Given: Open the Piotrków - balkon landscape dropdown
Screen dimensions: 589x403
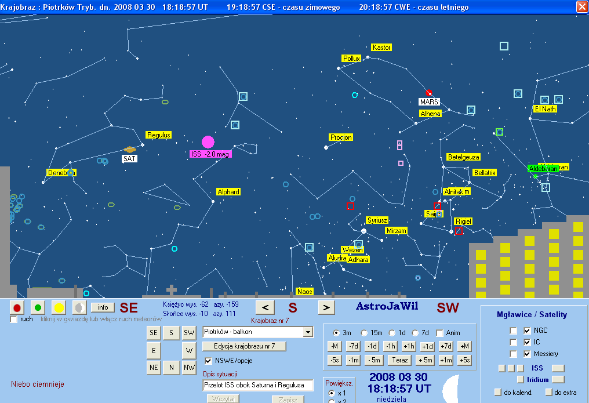Looking at the screenshot, I should point(308,332).
